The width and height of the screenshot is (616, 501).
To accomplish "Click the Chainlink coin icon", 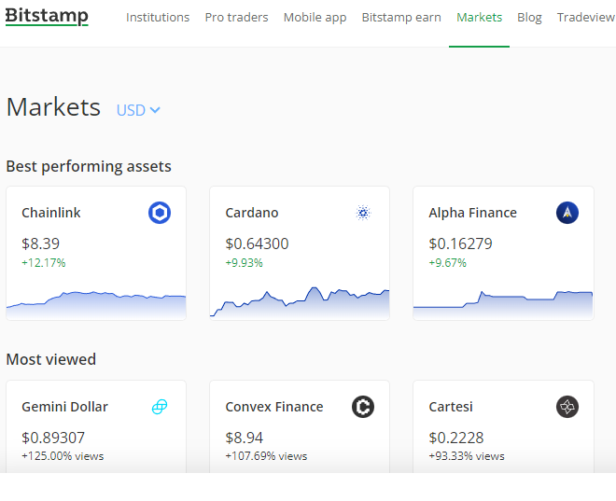I will coord(160,213).
